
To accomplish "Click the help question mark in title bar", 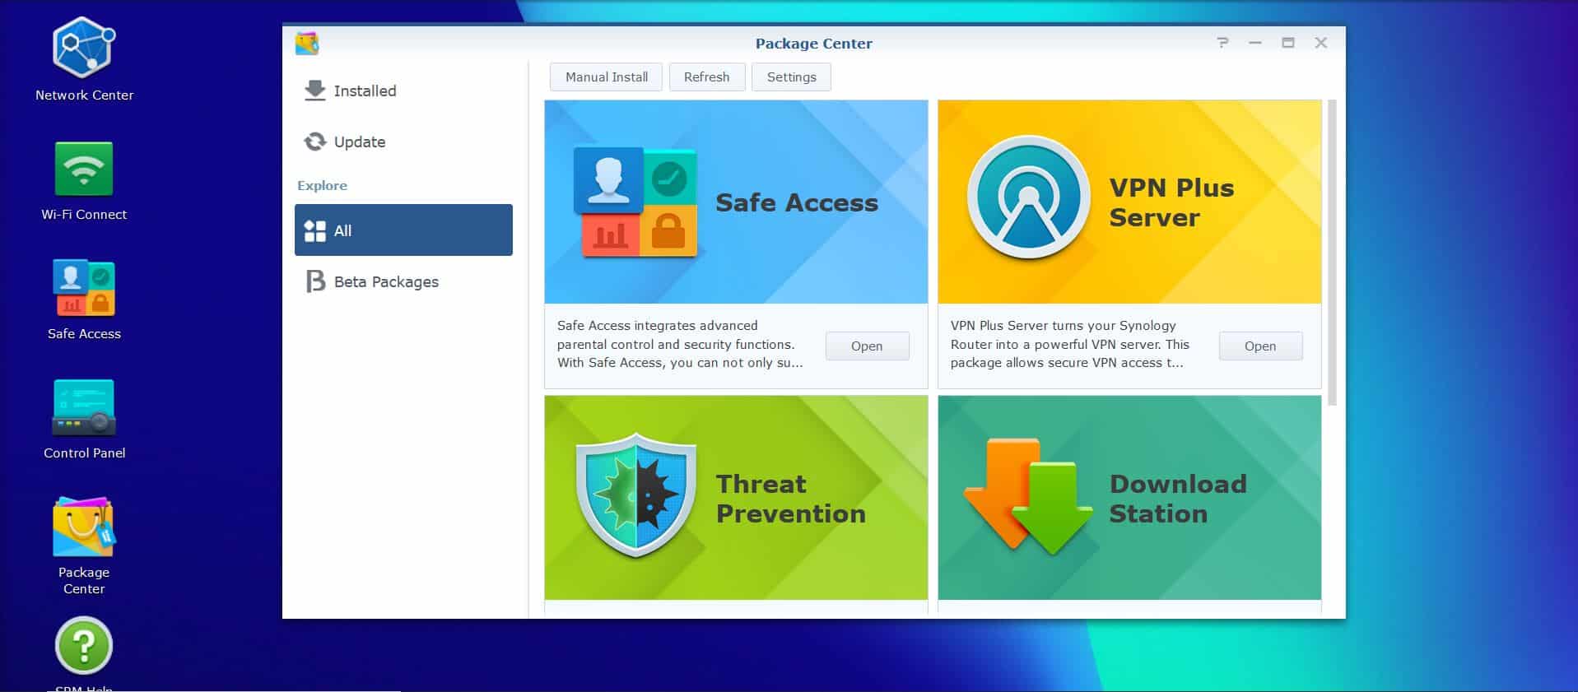I will point(1222,43).
